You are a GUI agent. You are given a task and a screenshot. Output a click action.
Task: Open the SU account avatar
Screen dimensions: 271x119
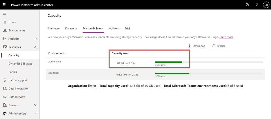coord(266,5)
